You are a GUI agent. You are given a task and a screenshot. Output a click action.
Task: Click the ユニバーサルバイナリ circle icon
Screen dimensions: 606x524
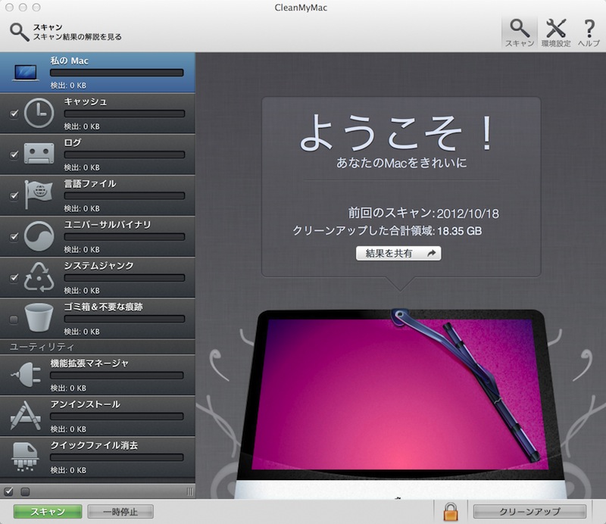(x=39, y=236)
